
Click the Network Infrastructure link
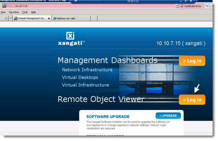point(87,70)
